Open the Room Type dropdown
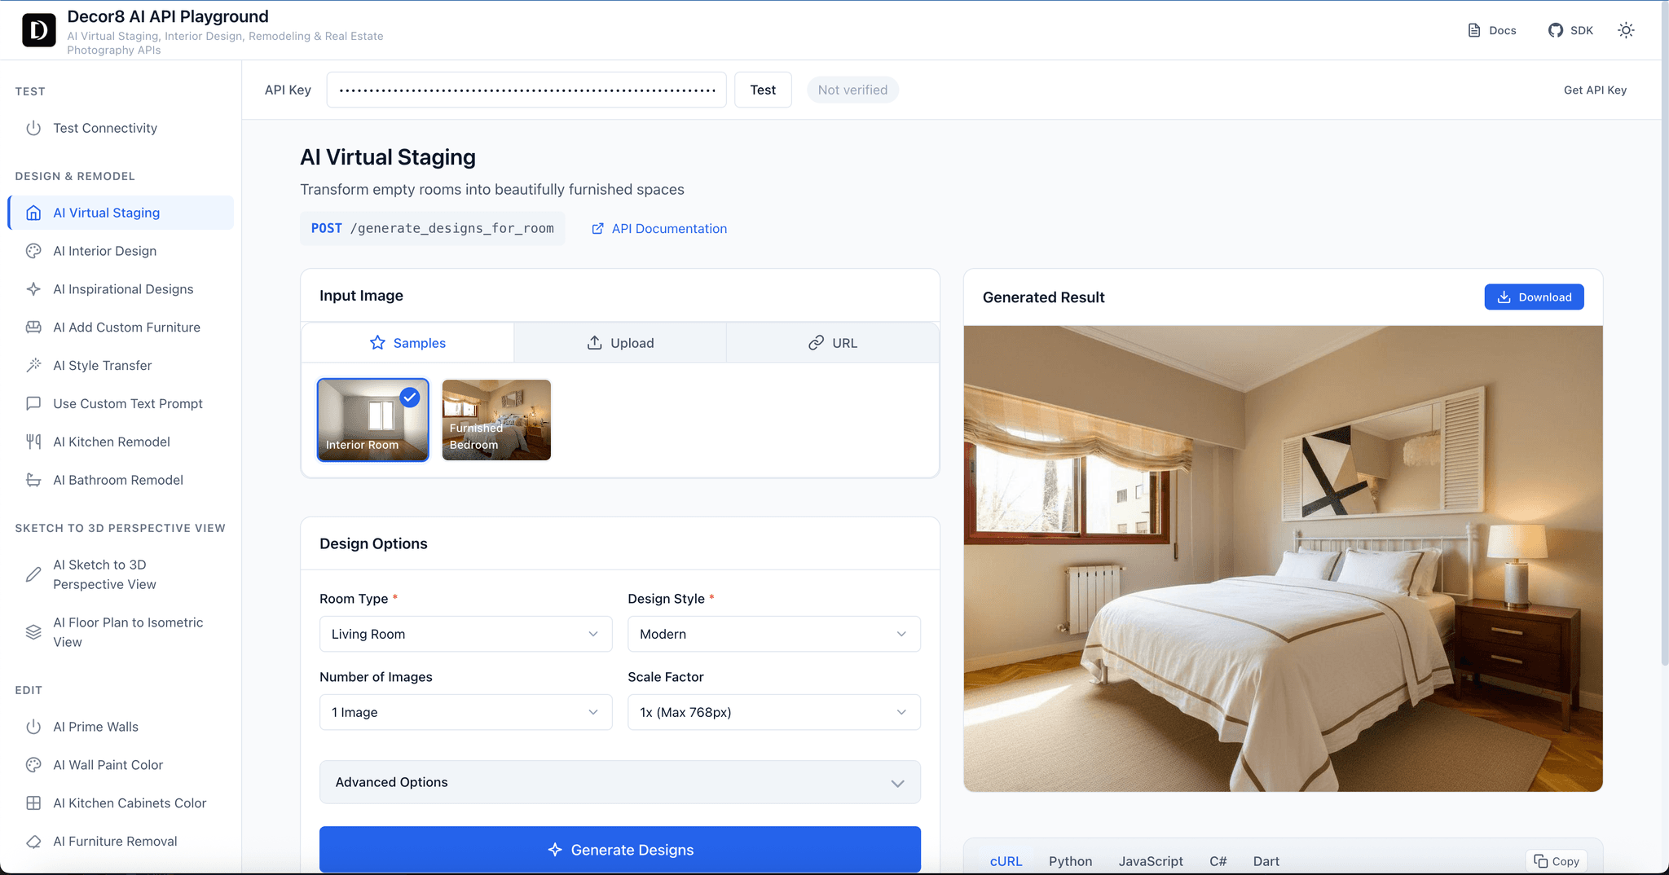The width and height of the screenshot is (1669, 875). [x=465, y=634]
